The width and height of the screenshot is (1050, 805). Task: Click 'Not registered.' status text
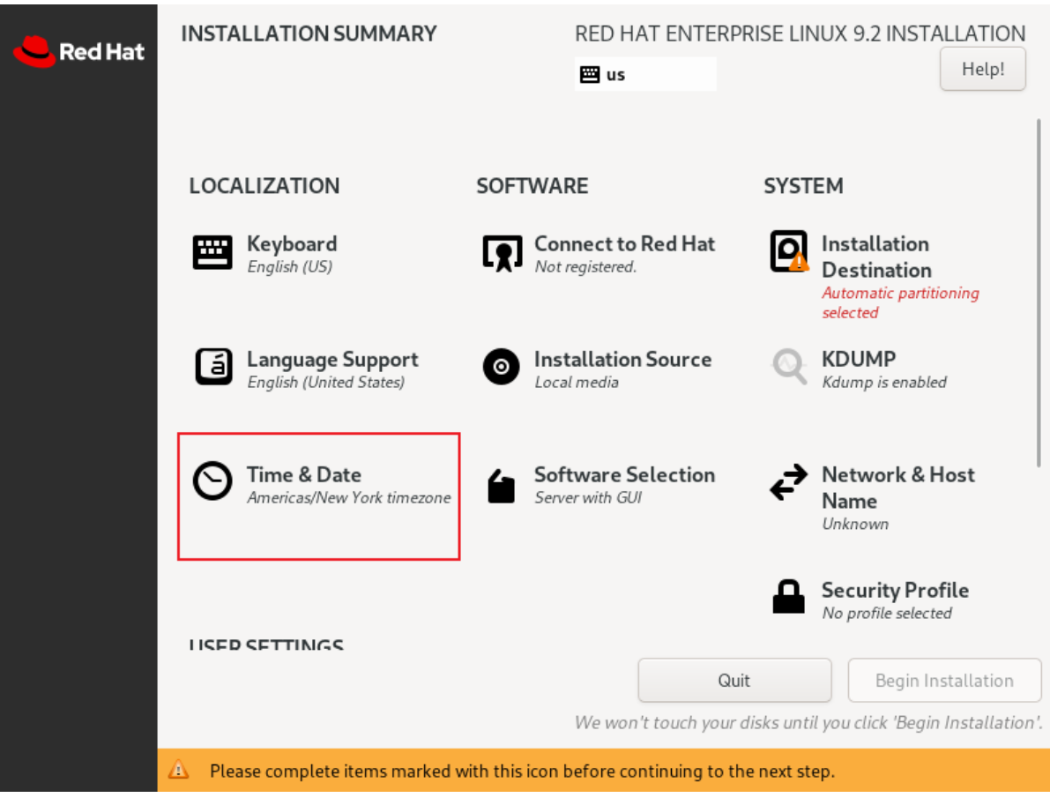pos(585,266)
